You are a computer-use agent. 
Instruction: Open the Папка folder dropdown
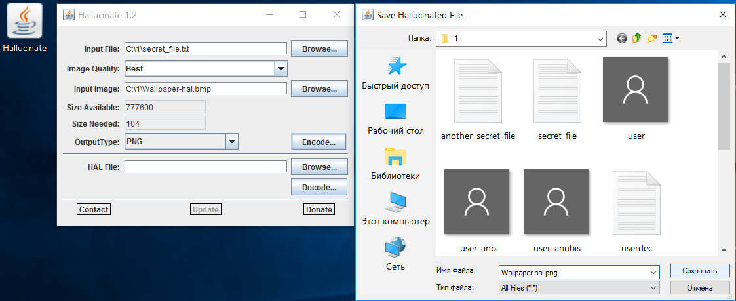click(x=600, y=39)
